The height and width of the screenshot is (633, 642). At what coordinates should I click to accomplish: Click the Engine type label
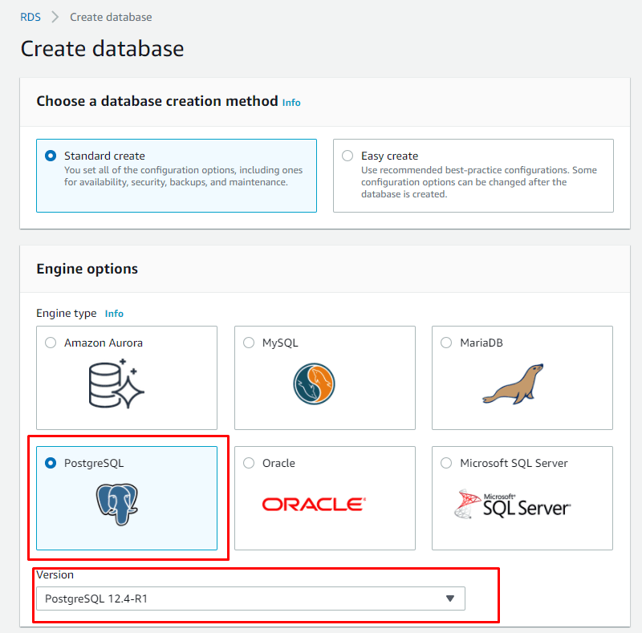[67, 313]
